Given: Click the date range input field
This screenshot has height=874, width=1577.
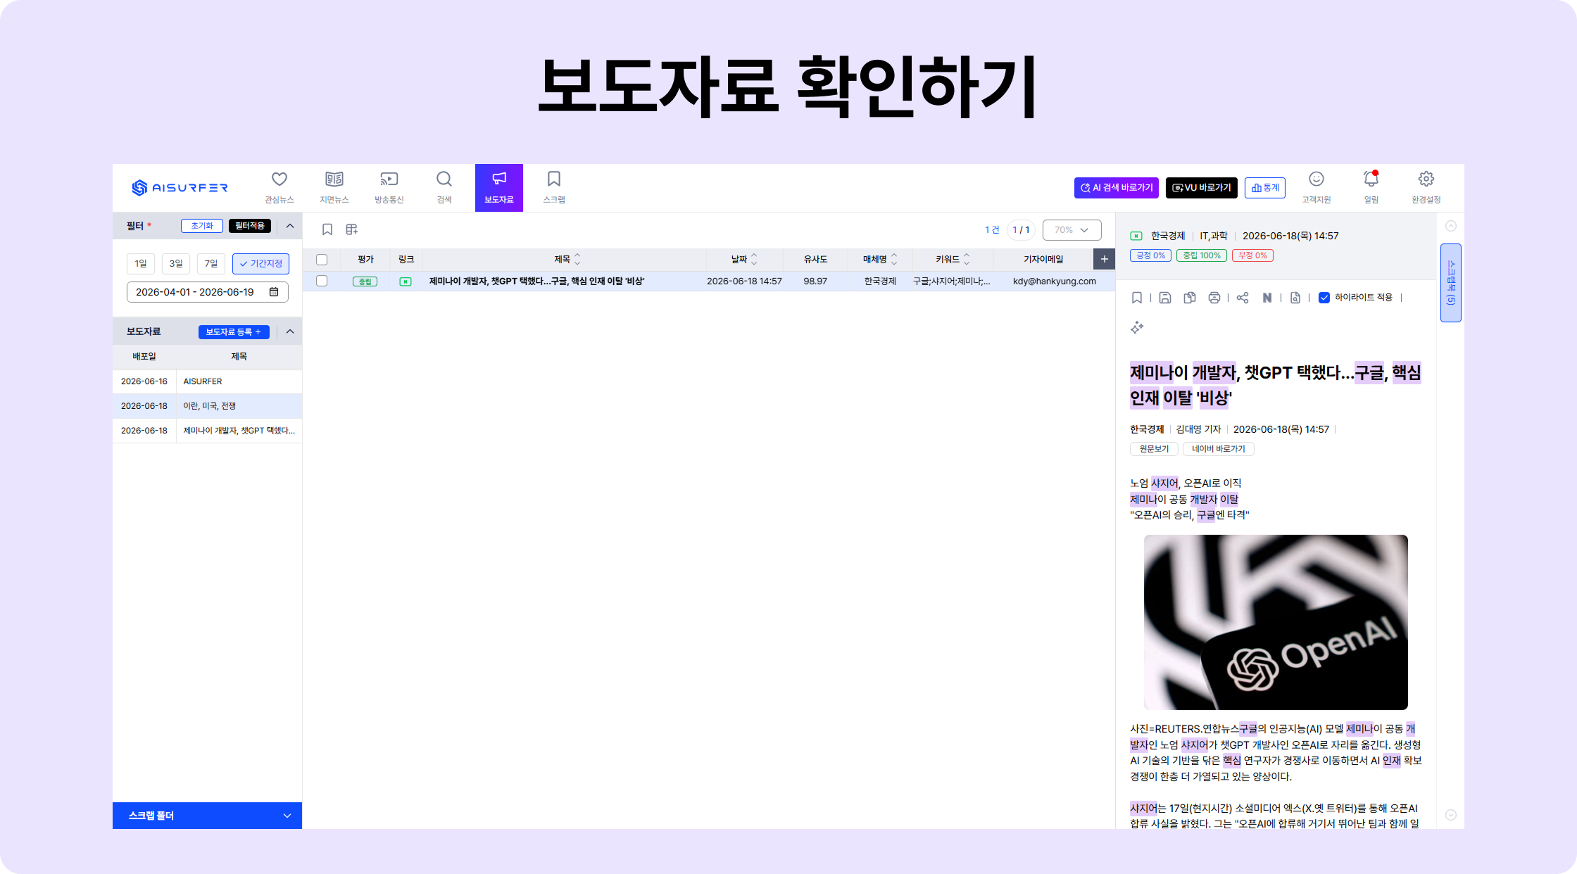Looking at the screenshot, I should coord(207,292).
